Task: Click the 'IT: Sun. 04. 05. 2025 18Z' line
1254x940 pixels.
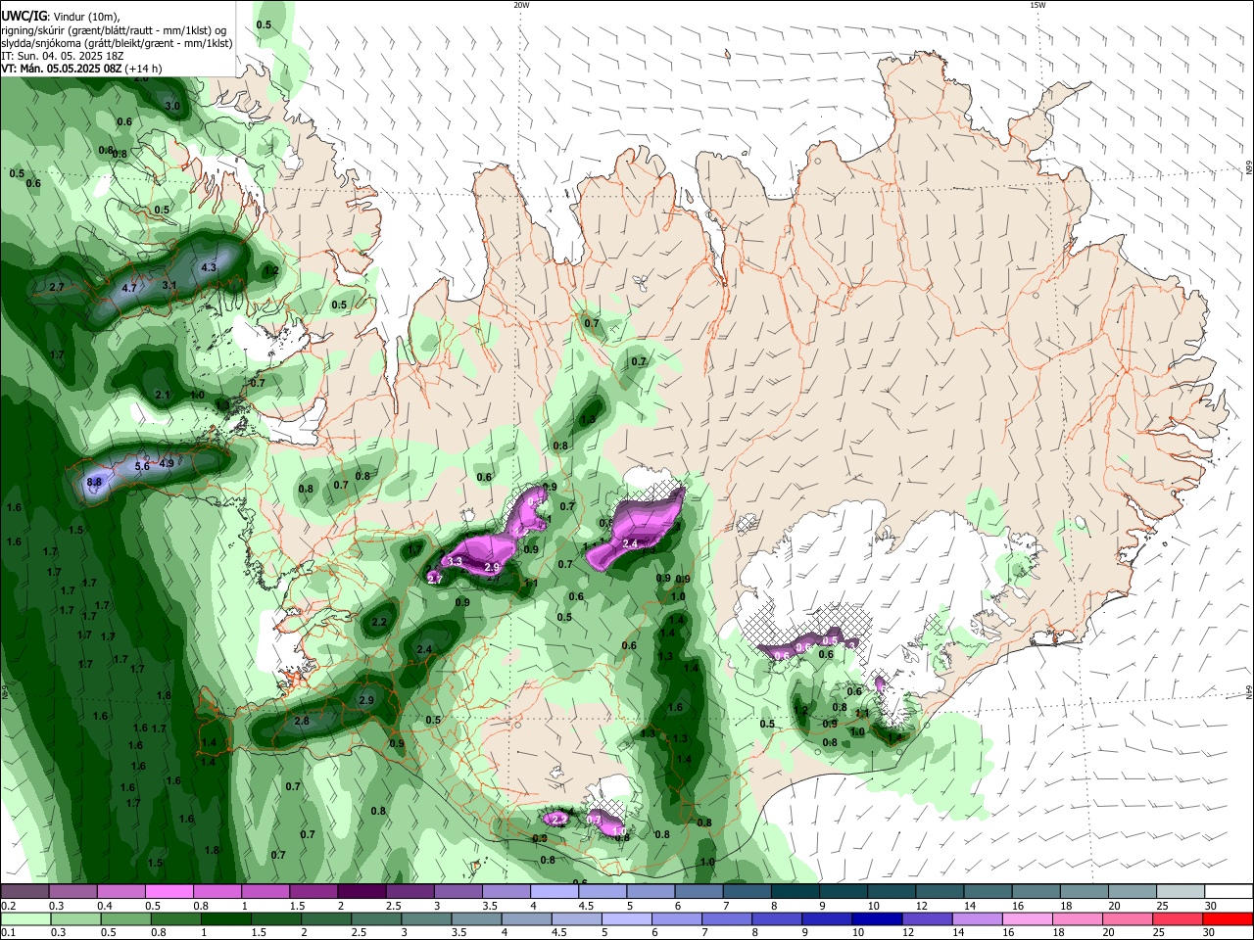Action: click(61, 56)
